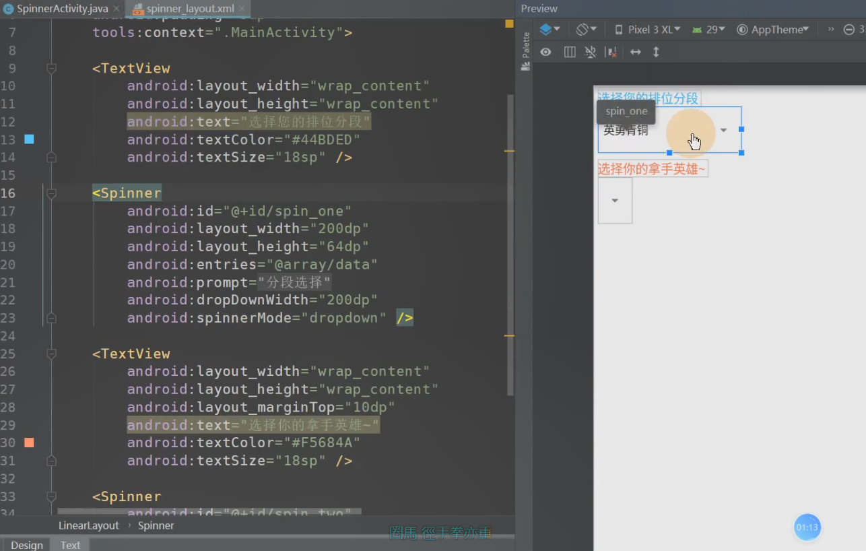
Task: Open the Pixel 3 XL device dropdown
Action: tap(648, 30)
